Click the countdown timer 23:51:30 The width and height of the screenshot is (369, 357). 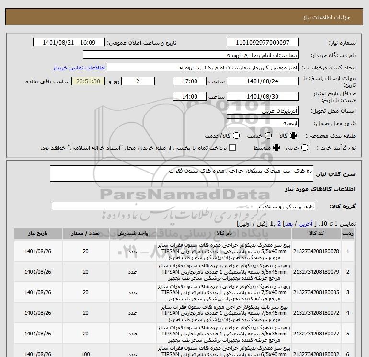point(88,81)
